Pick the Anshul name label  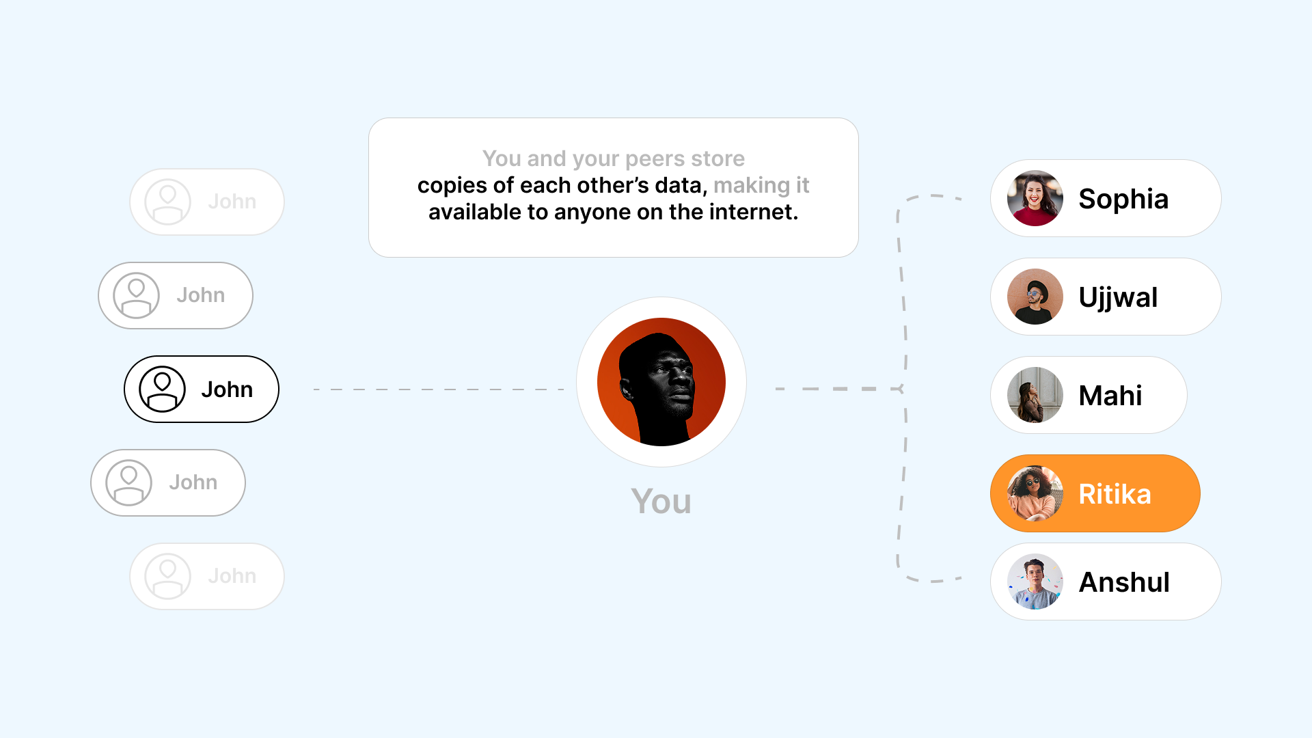(1124, 582)
